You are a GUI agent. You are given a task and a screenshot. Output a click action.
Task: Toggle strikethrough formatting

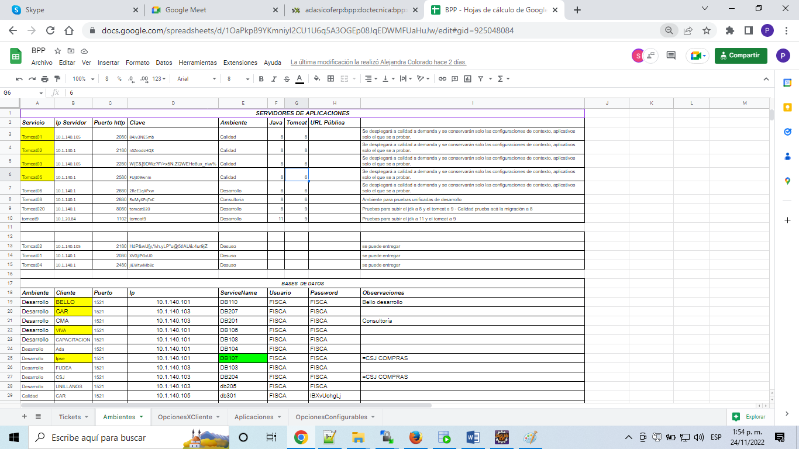287,79
